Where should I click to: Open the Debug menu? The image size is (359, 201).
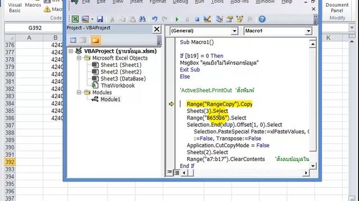pos(181,2)
